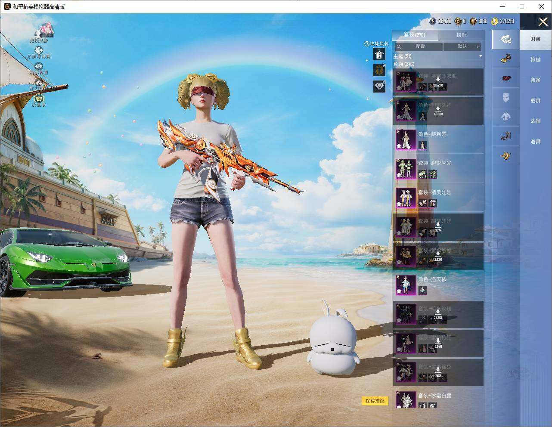Click the 28400 silver currency icon

(x=432, y=21)
